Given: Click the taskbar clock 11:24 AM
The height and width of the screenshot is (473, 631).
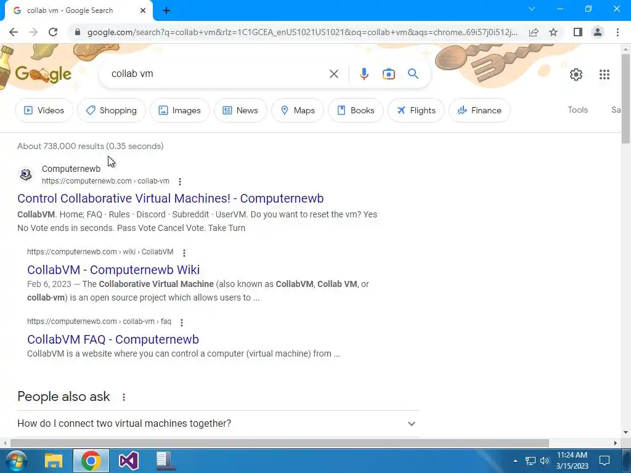Looking at the screenshot, I should 572,455.
